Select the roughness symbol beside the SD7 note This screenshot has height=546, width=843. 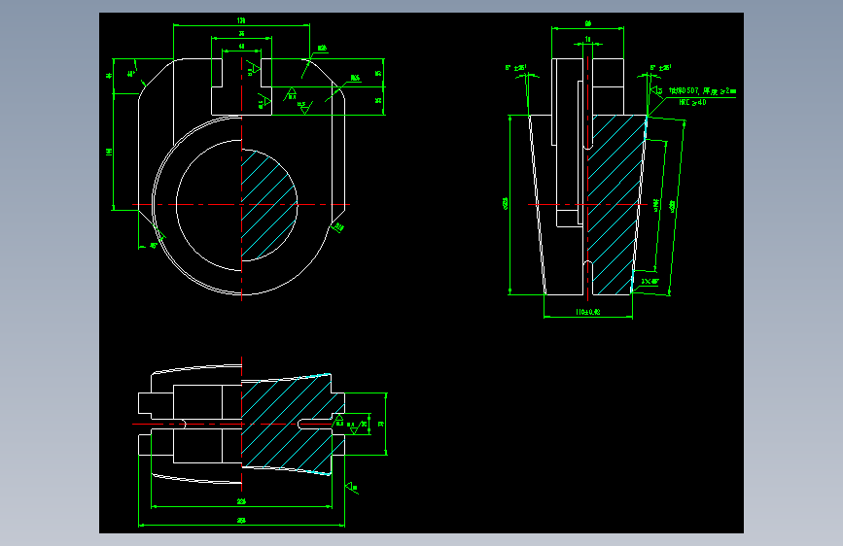pos(656,90)
